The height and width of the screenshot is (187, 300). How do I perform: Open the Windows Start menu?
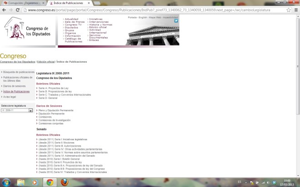click(6, 182)
